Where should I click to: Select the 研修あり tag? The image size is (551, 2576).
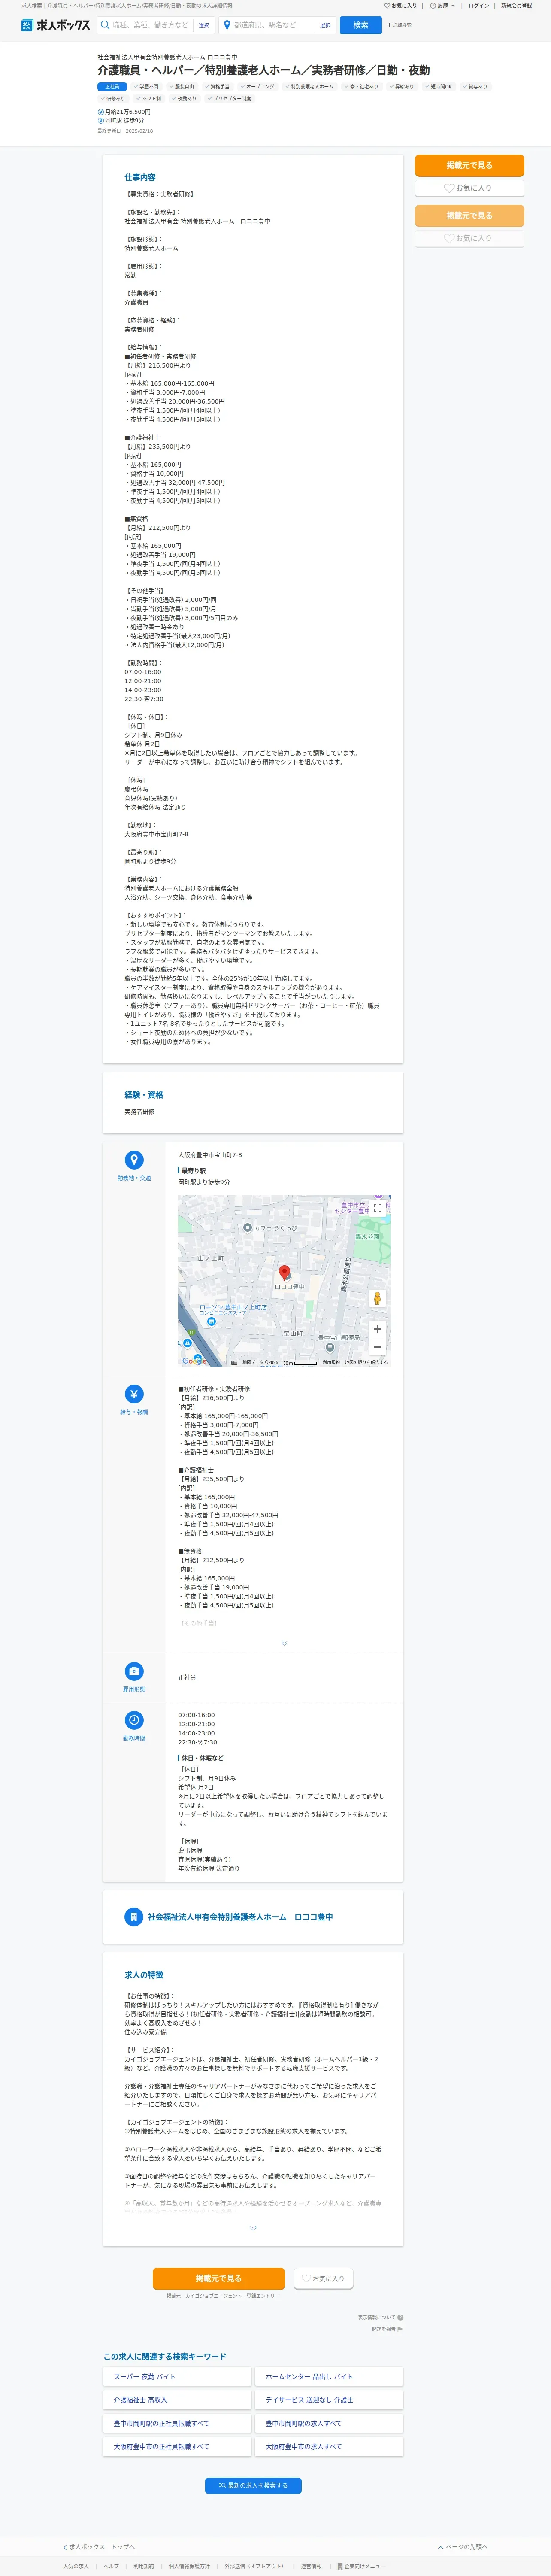pos(113,99)
